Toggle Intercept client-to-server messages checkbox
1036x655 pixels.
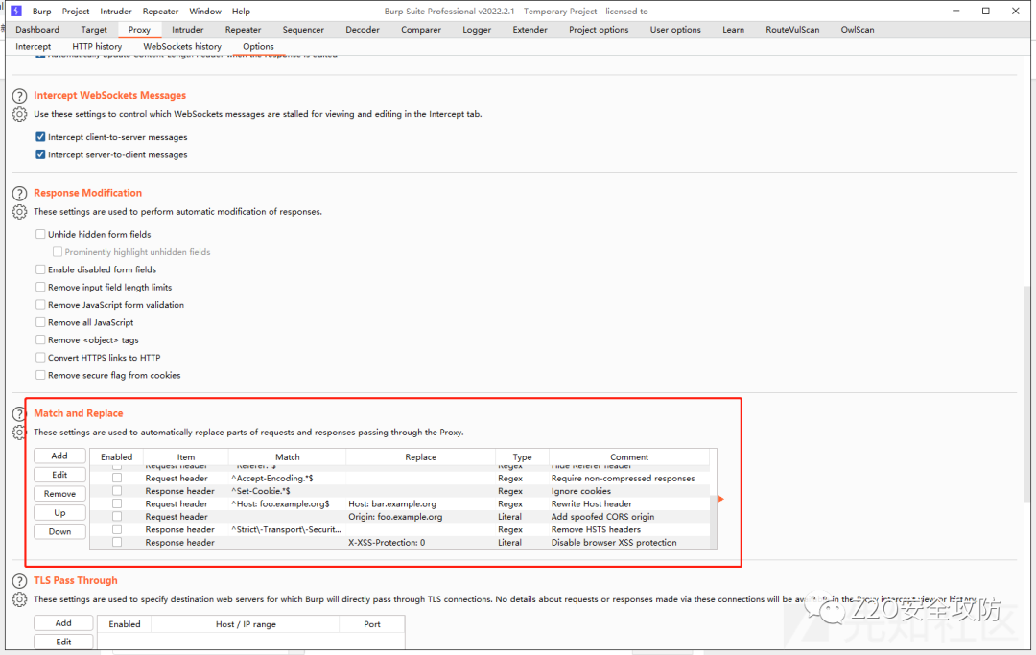tap(40, 137)
